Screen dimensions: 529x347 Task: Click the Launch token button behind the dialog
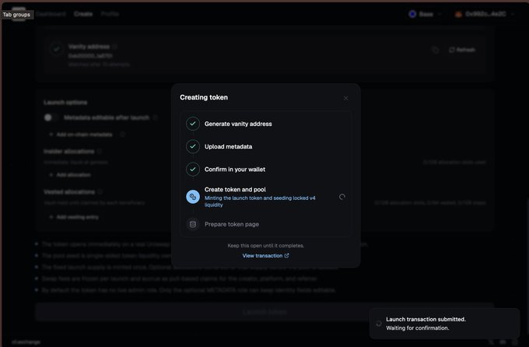pos(264,312)
